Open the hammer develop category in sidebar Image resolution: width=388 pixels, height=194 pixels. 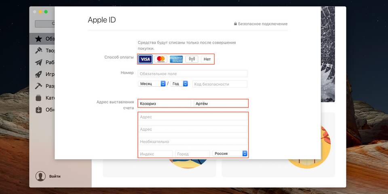(x=38, y=86)
